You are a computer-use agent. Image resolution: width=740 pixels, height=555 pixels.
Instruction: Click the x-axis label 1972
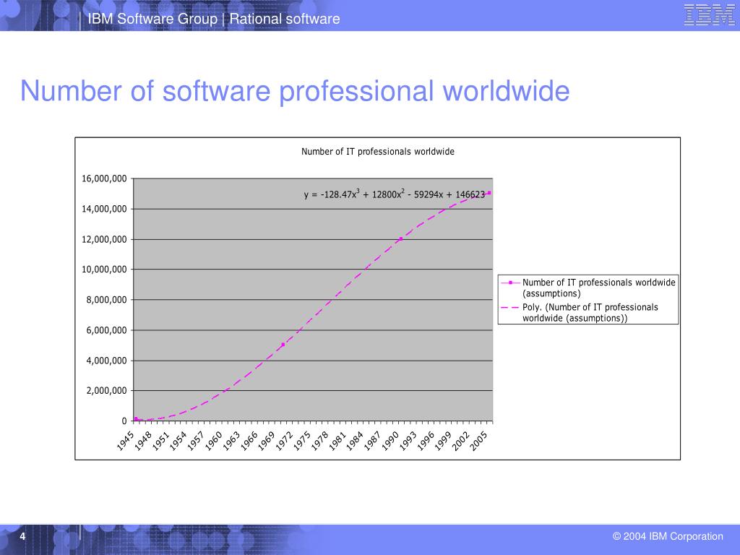tap(285, 442)
